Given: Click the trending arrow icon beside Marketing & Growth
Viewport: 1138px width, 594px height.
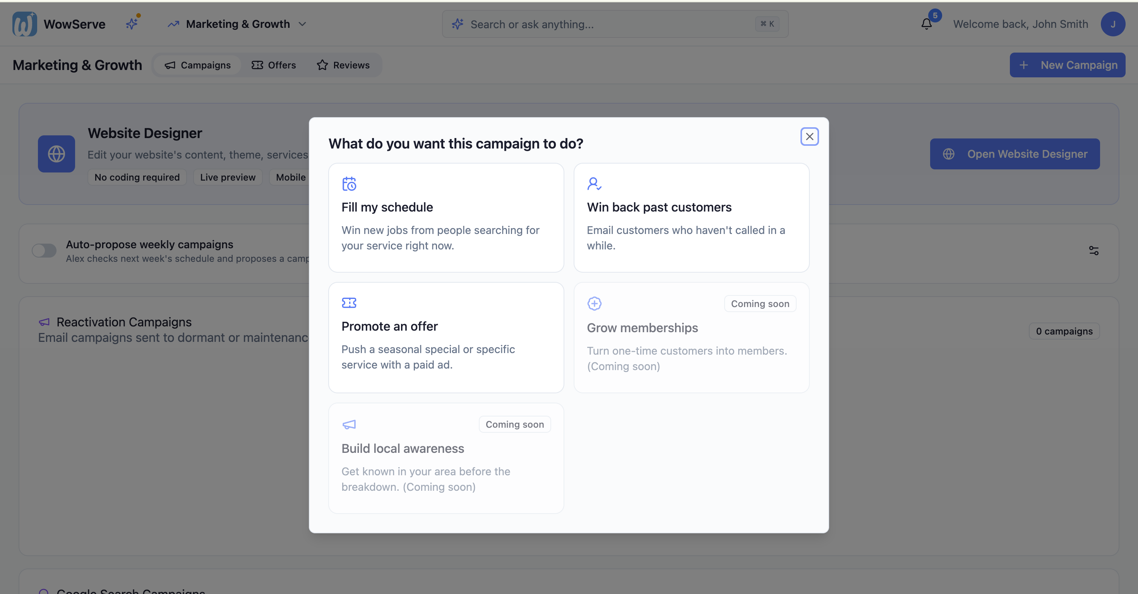Looking at the screenshot, I should point(173,24).
